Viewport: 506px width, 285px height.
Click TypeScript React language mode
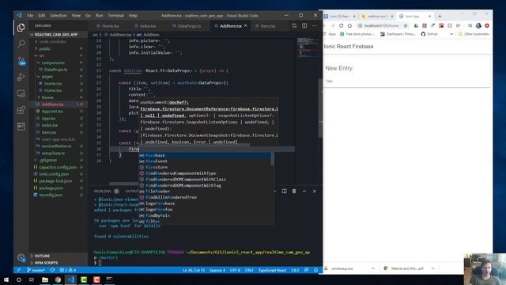pyautogui.click(x=272, y=270)
